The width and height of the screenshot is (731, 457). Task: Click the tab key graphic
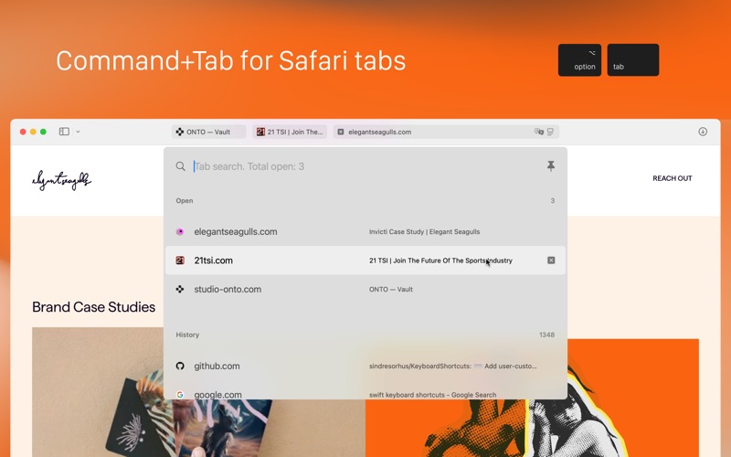click(633, 59)
